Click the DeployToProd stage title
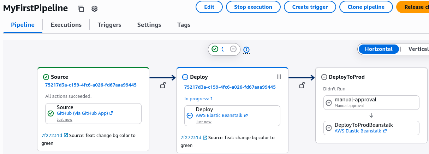429x154 pixels. (x=347, y=77)
